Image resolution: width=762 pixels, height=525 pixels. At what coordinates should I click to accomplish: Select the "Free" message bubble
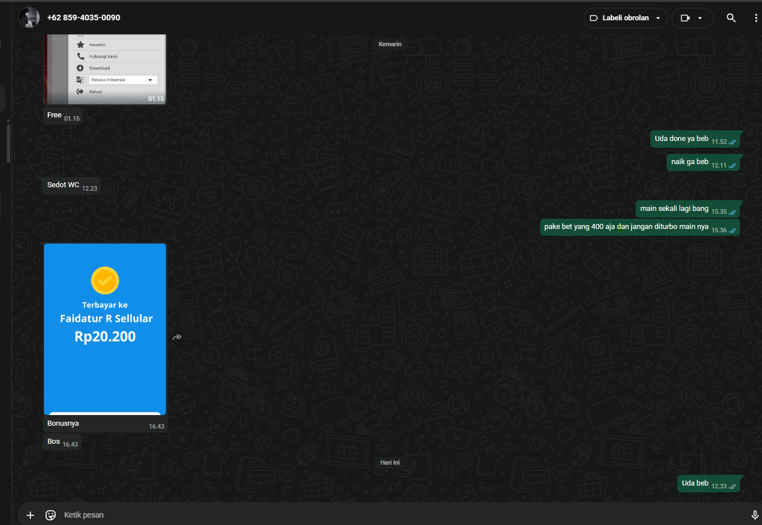click(63, 116)
